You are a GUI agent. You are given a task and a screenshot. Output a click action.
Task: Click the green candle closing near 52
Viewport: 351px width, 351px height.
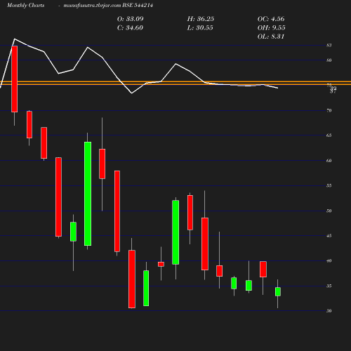point(175,232)
